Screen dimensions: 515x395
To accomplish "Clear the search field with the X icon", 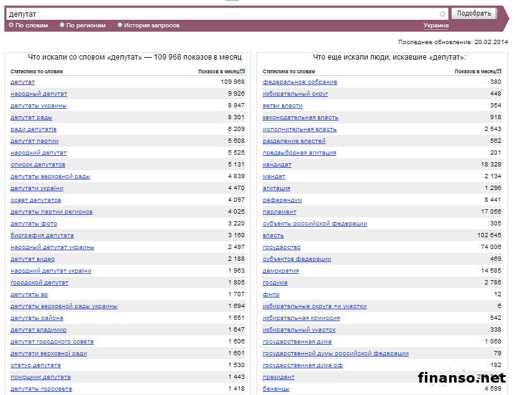I will click(442, 14).
